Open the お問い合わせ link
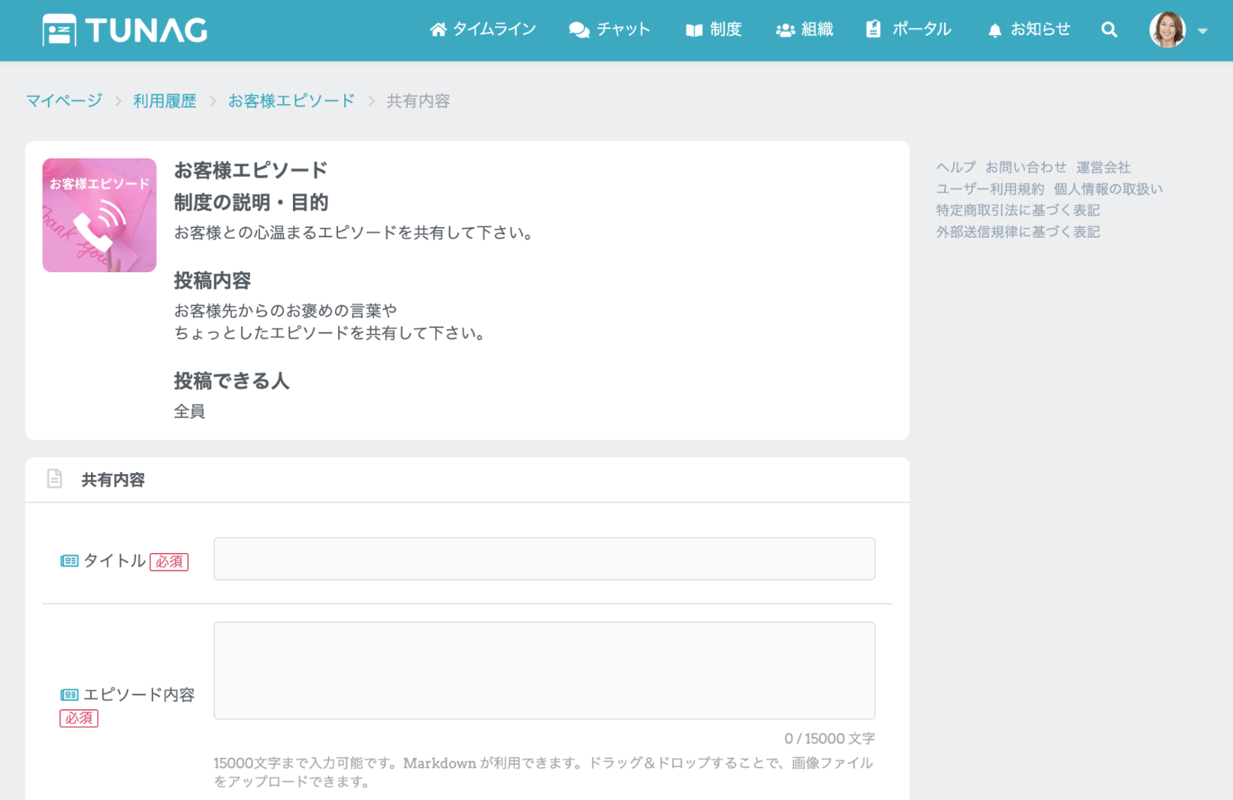 point(1026,167)
